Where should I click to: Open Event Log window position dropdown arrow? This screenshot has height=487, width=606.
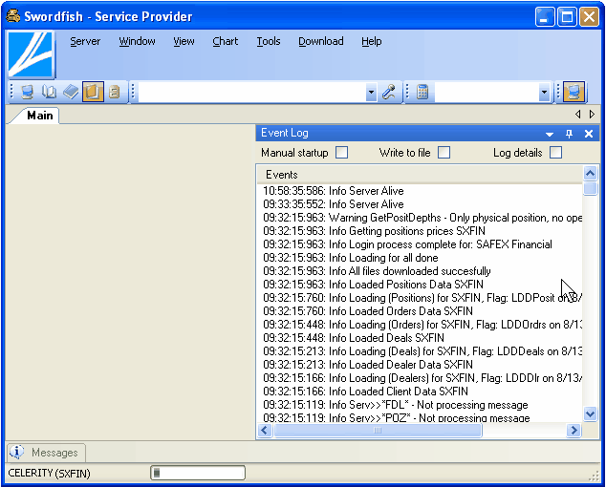coord(551,134)
